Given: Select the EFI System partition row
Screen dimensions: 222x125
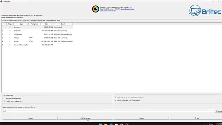Looking at the screenshot, I should coord(37,31).
